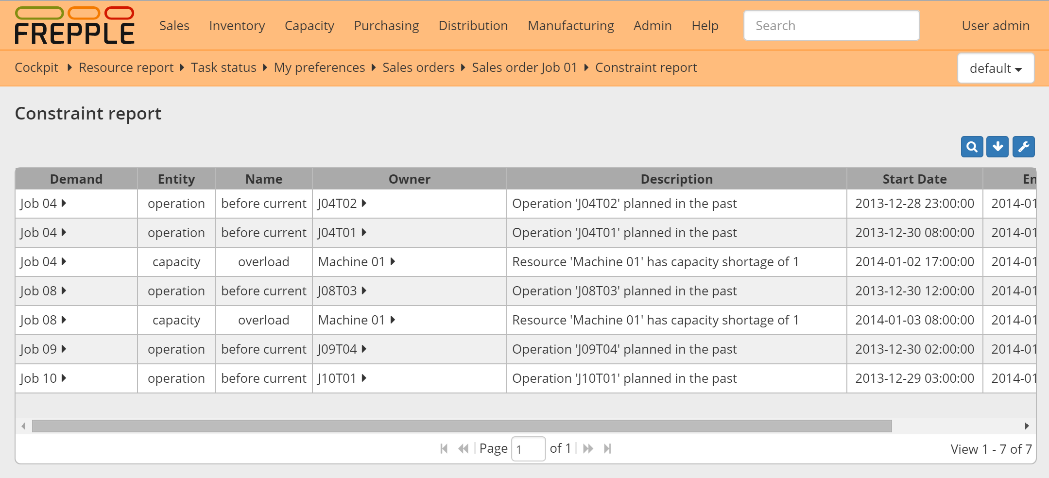Click inside the Search field
Image resolution: width=1049 pixels, height=478 pixels.
coord(831,25)
